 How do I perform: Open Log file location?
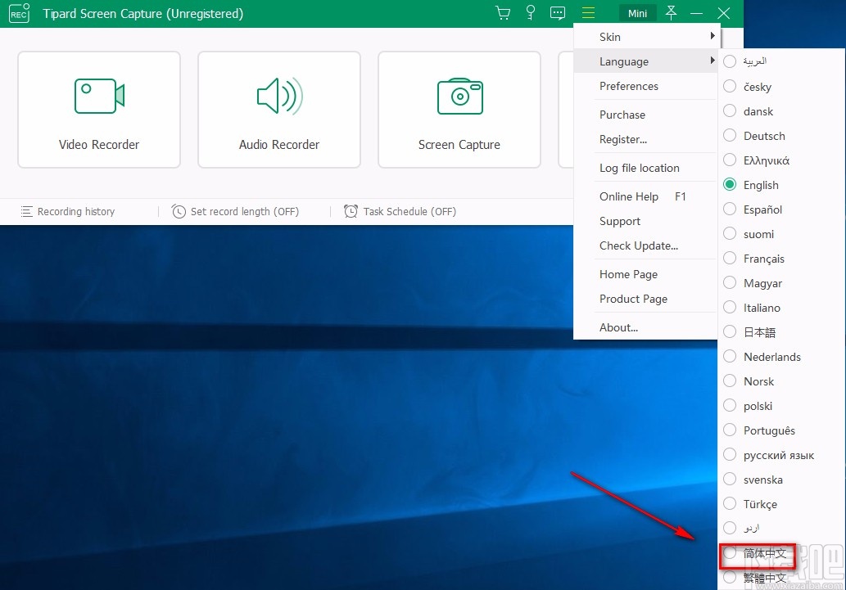[645, 168]
